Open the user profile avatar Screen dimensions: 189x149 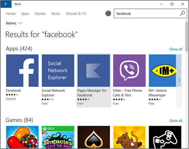click(108, 14)
